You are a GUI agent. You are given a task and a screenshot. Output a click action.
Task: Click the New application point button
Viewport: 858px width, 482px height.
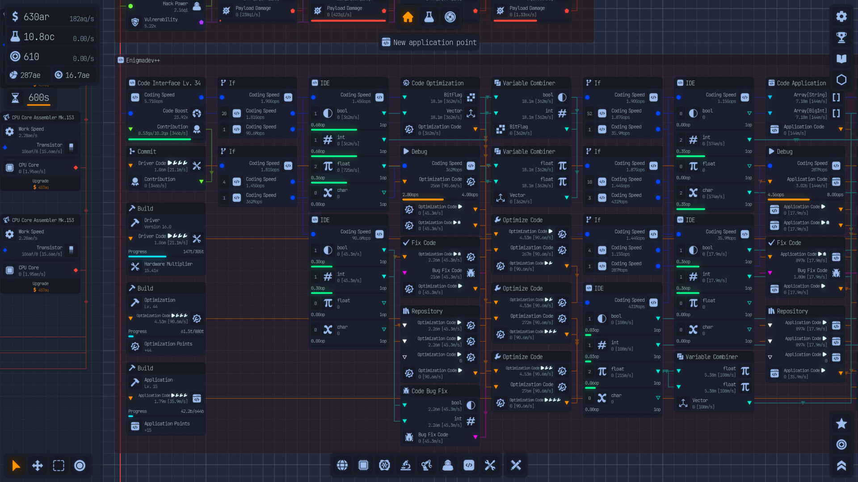[428, 42]
